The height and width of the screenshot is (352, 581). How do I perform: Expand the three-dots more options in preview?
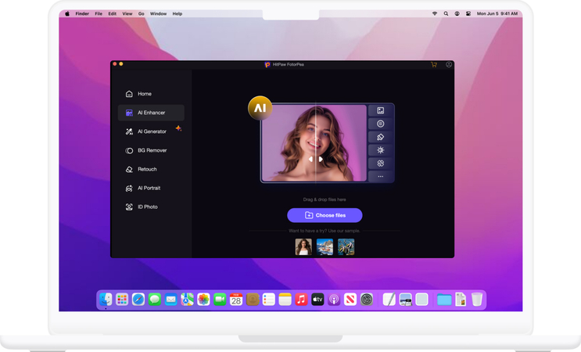pyautogui.click(x=381, y=177)
